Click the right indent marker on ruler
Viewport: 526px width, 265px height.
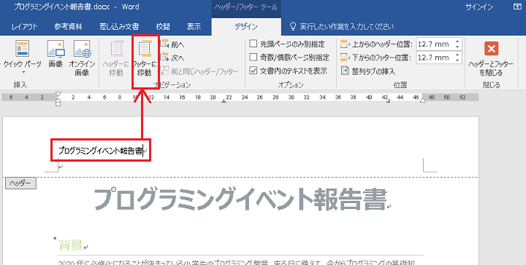point(423,100)
